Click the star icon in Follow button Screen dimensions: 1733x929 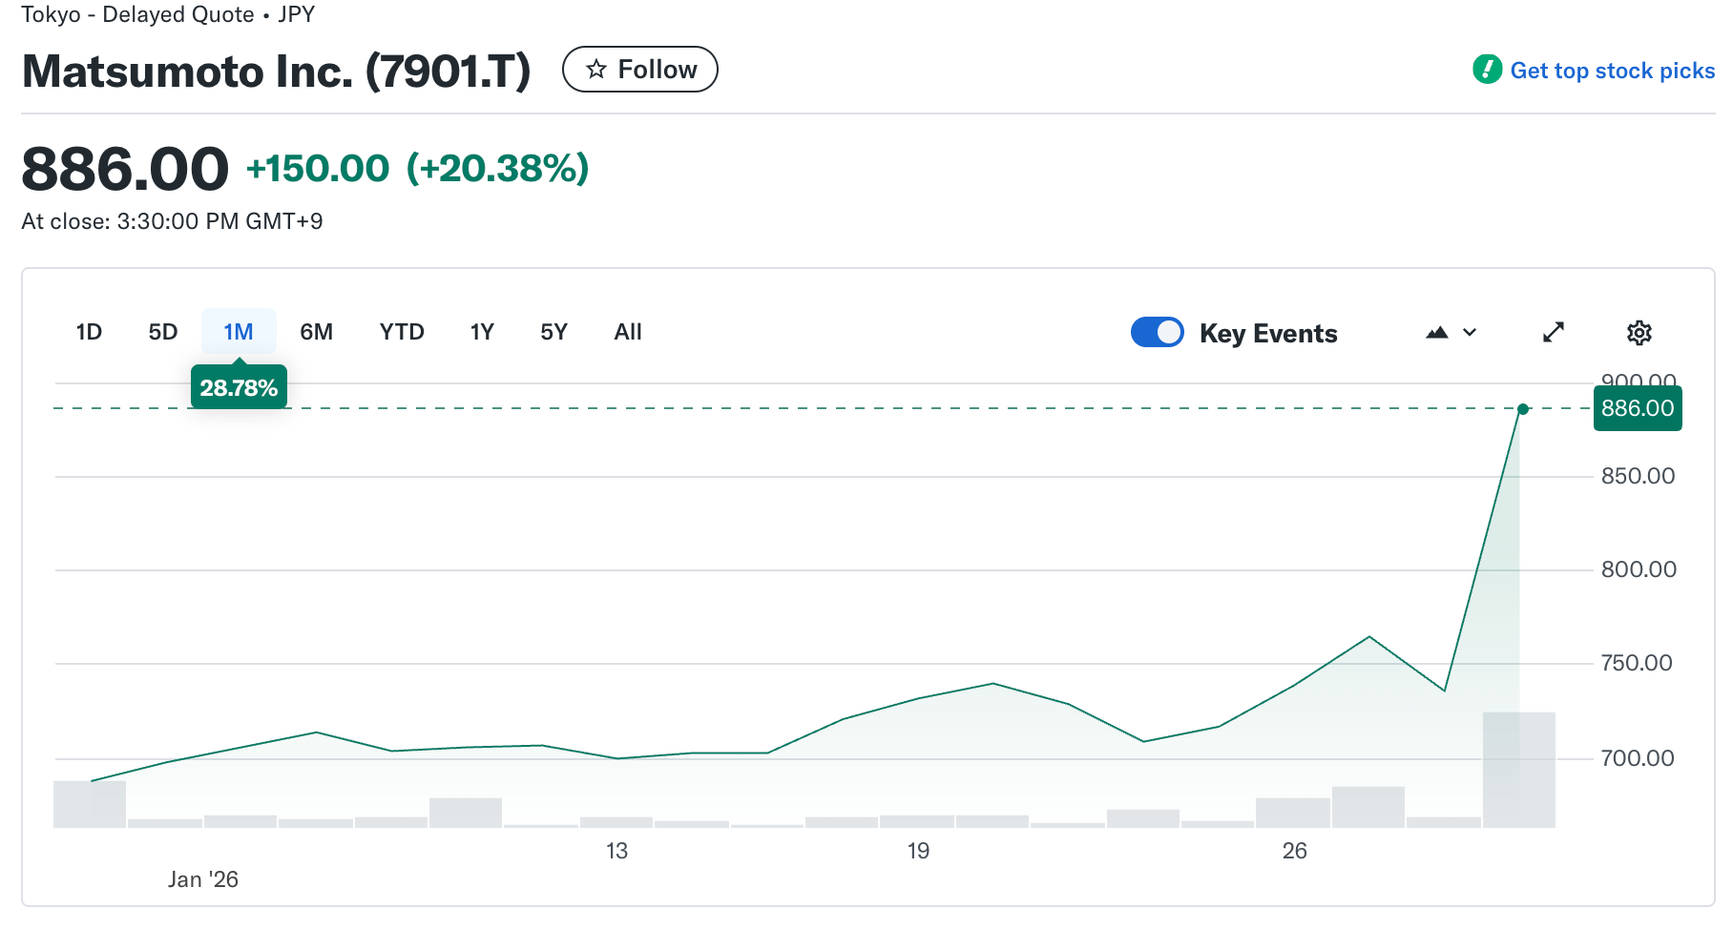[596, 70]
